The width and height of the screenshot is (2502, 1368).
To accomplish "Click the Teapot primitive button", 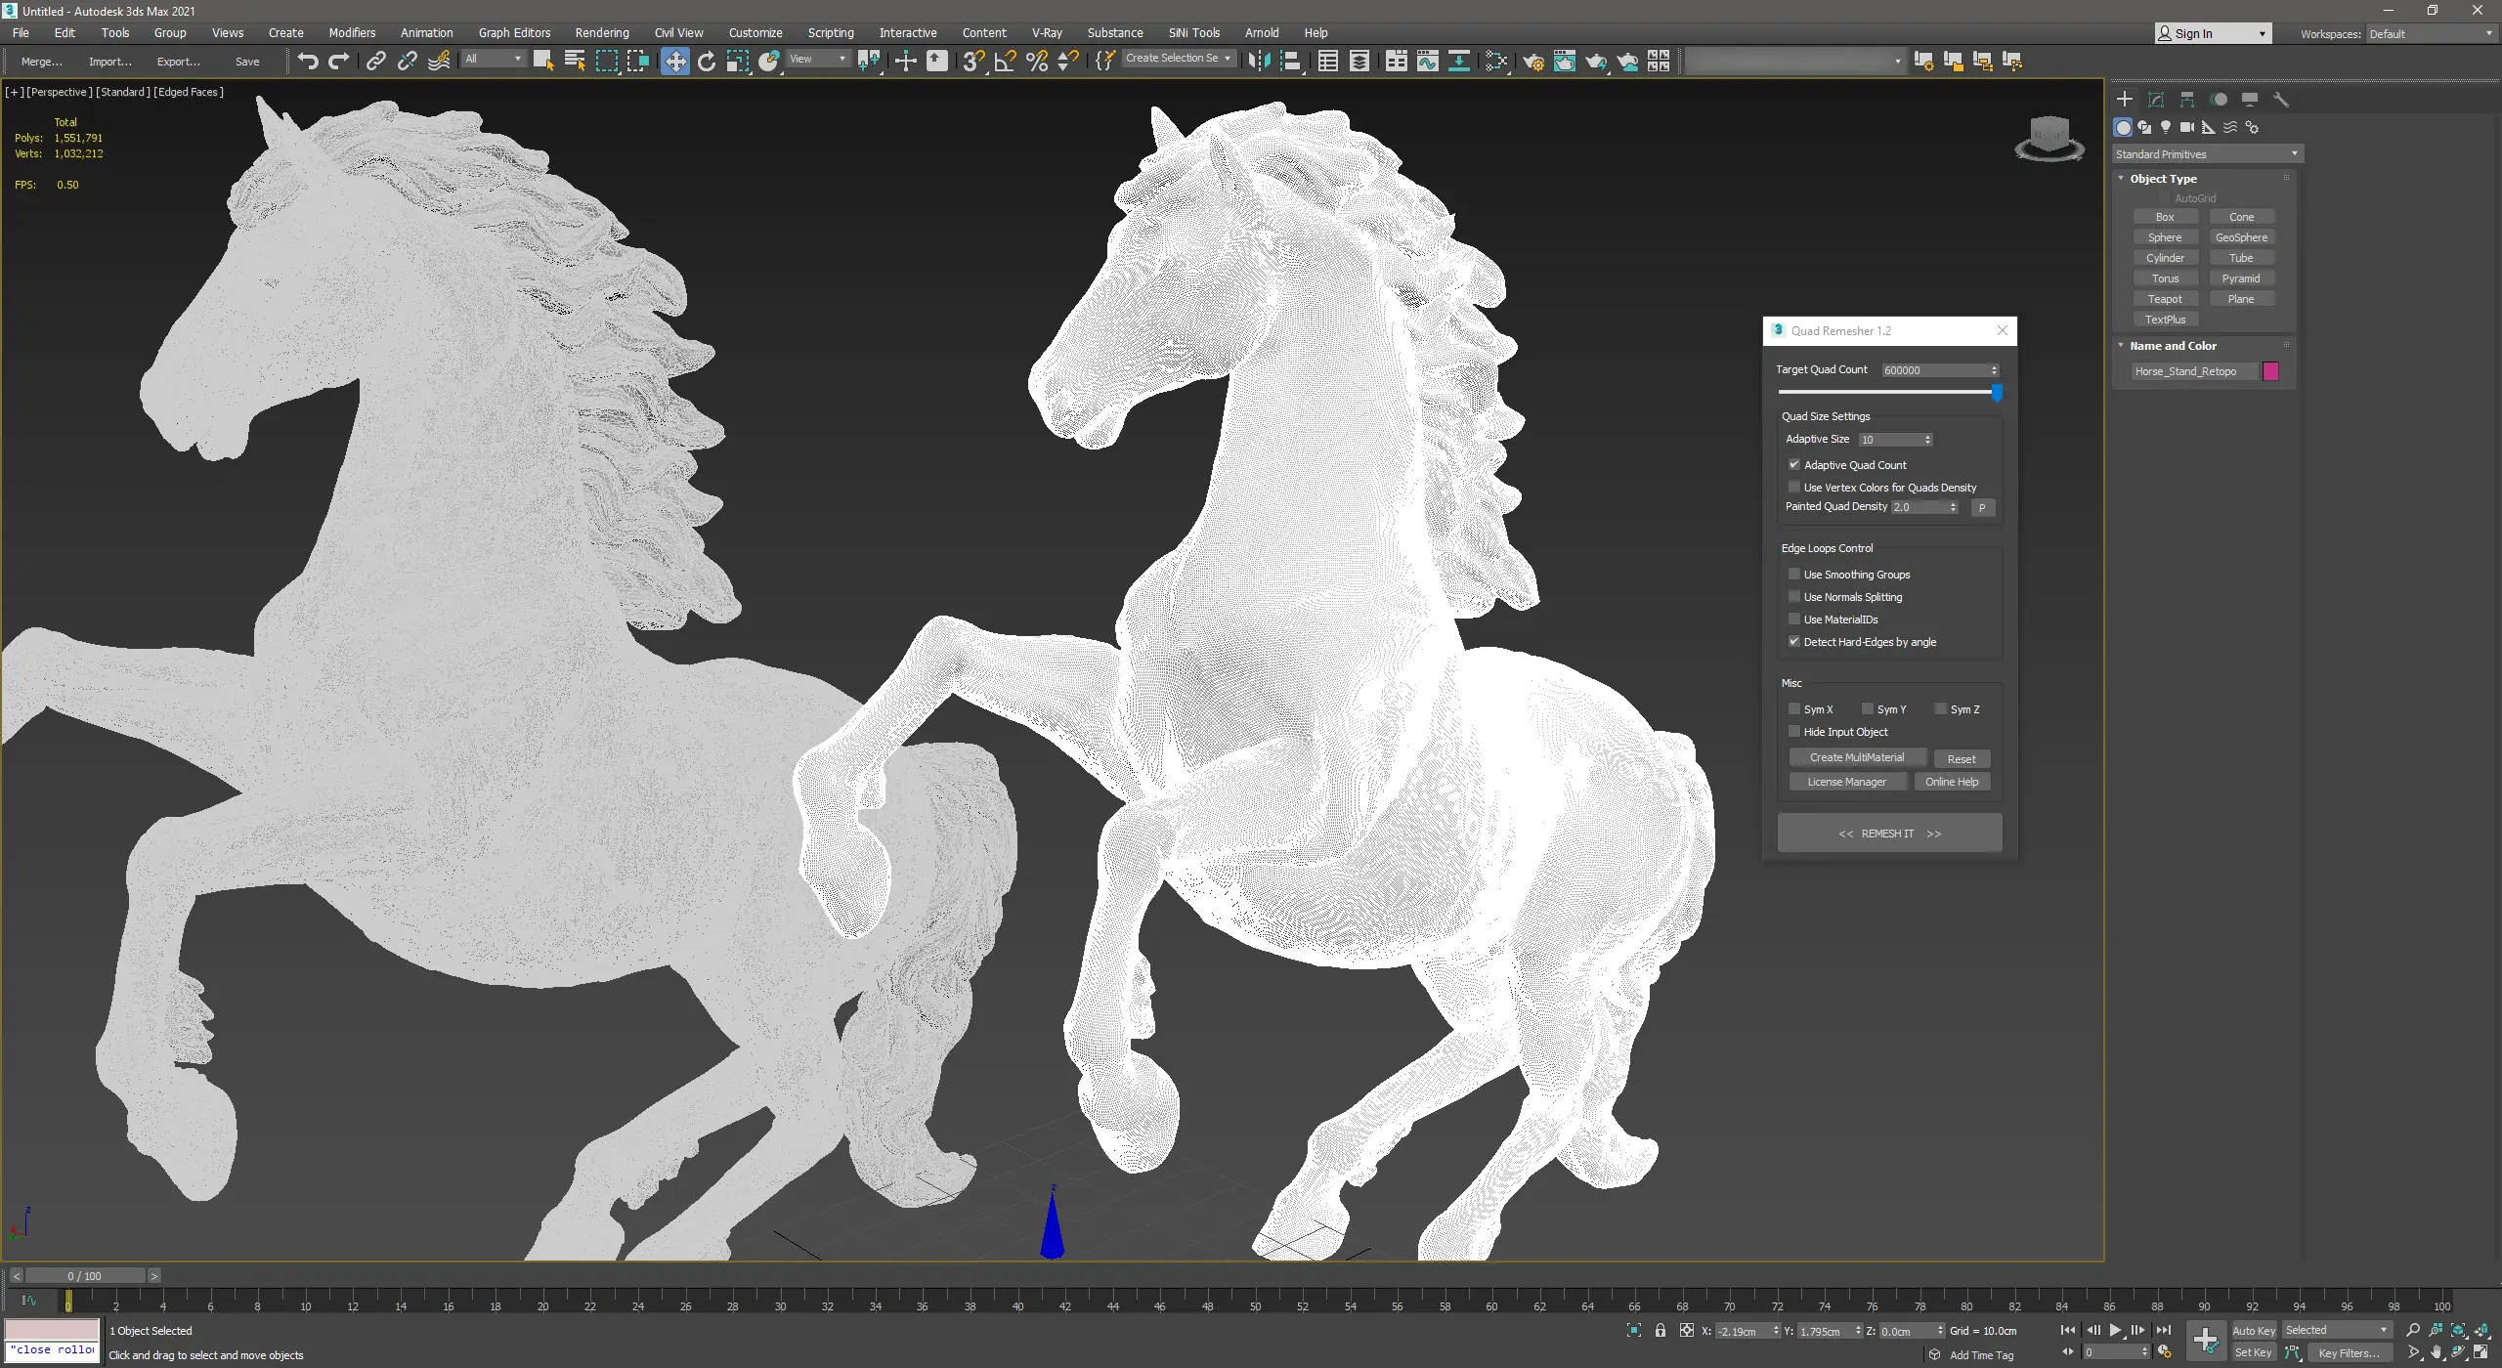I will (x=2165, y=299).
